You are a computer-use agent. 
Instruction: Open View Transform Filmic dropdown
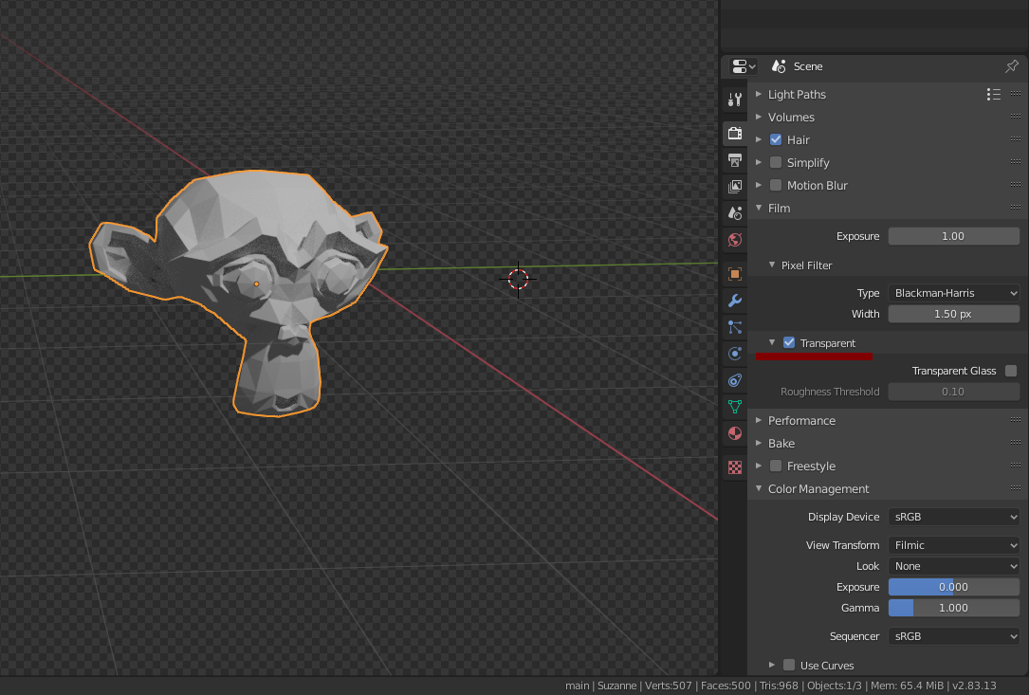[953, 544]
